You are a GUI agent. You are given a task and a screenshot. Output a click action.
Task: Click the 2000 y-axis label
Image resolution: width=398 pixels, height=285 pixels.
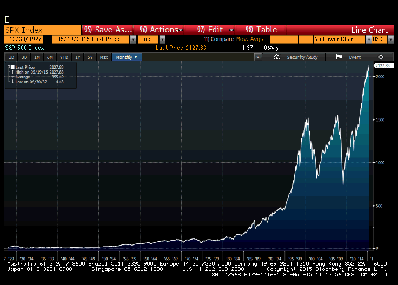(380, 77)
